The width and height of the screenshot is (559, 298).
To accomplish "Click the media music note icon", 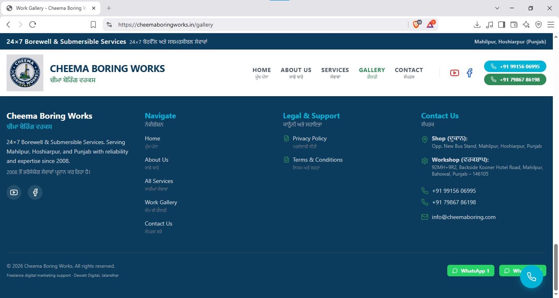I will [x=489, y=25].
